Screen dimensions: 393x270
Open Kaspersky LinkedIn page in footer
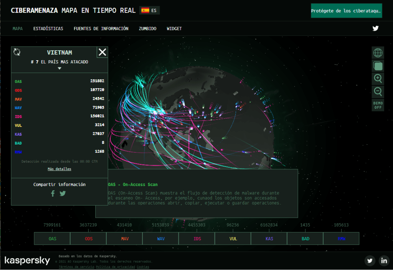384,261
